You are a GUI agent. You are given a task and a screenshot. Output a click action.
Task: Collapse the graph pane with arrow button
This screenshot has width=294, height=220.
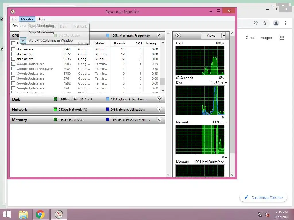click(178, 35)
